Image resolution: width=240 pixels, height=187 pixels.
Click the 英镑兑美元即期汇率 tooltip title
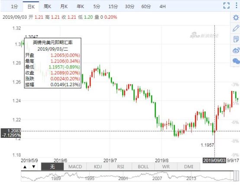point(53,43)
